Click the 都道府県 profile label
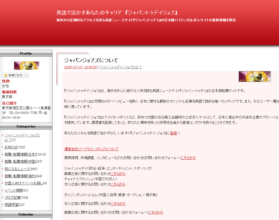 pyautogui.click(x=9, y=92)
